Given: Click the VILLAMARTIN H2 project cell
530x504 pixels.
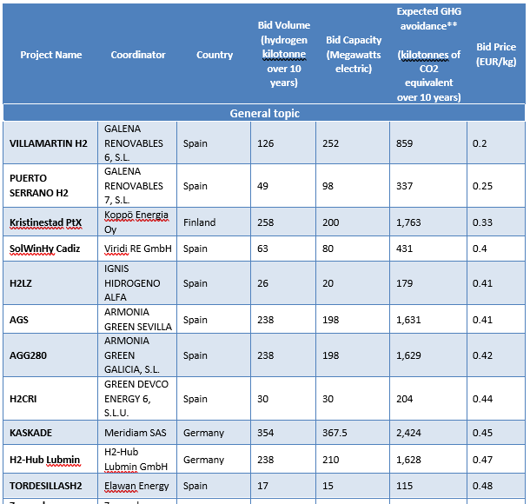Looking at the screenshot, I should [49, 143].
